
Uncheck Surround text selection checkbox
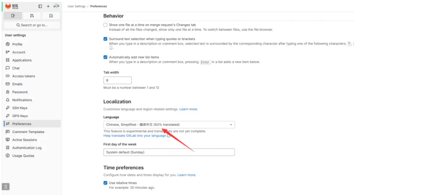coord(105,39)
